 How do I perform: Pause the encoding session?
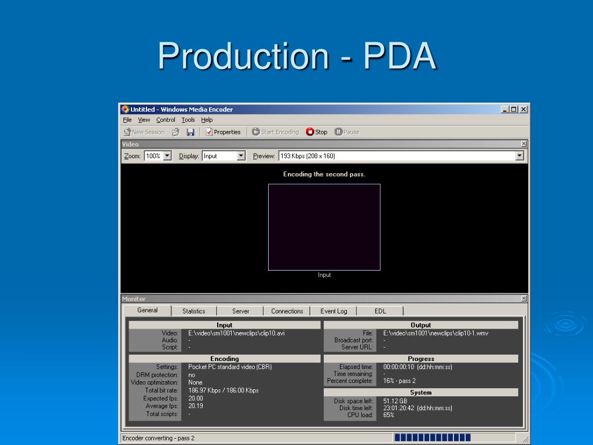(x=347, y=132)
